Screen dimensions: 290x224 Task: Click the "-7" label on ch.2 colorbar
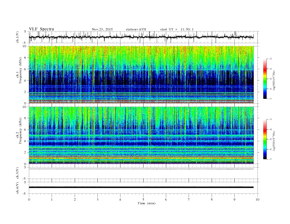(x=270, y=159)
